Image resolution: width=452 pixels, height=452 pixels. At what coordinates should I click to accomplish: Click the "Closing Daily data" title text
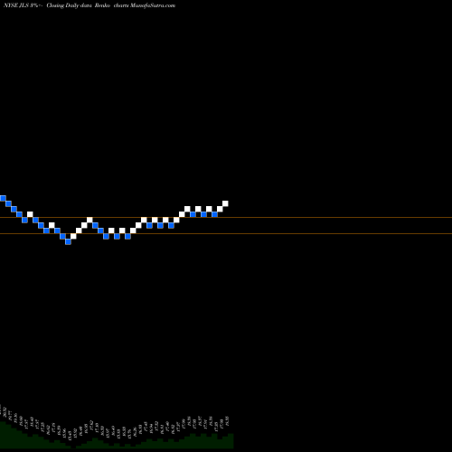coord(69,5)
